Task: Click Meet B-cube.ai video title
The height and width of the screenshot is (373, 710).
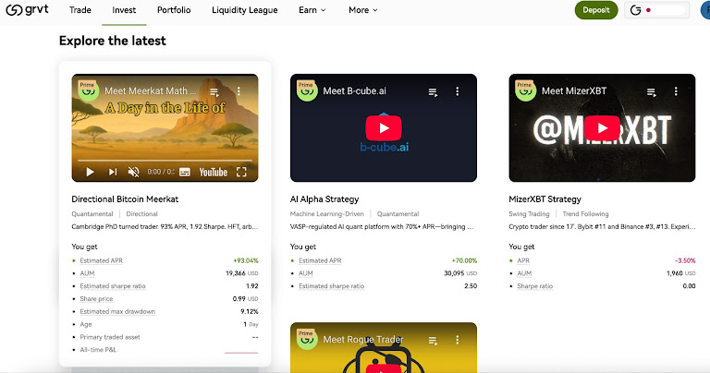Action: (x=355, y=90)
